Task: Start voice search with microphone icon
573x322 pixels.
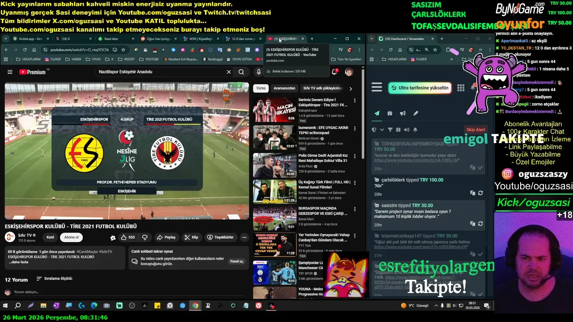Action: pyautogui.click(x=259, y=72)
